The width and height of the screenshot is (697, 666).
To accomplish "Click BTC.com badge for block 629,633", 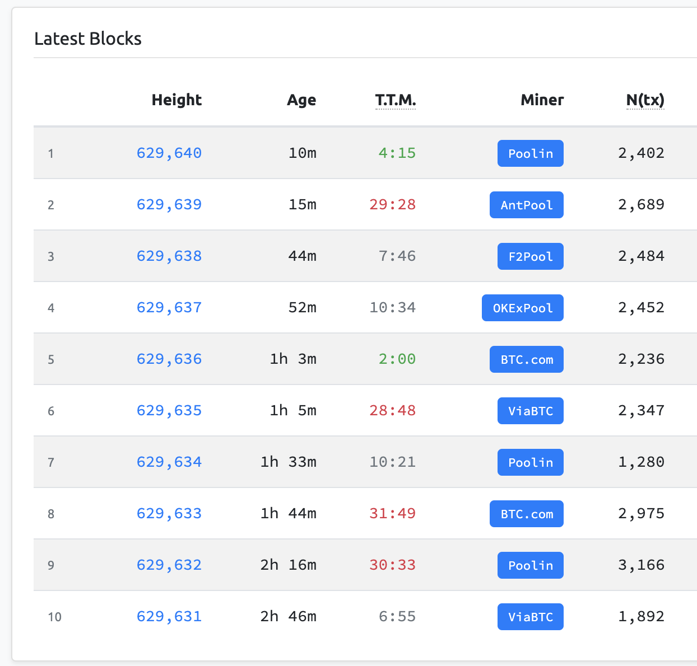I will tap(527, 514).
